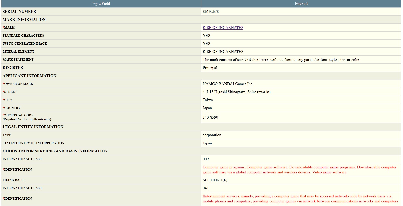
Task: Click the ZIP/POSTAL CODE label
Action: pyautogui.click(x=18, y=115)
